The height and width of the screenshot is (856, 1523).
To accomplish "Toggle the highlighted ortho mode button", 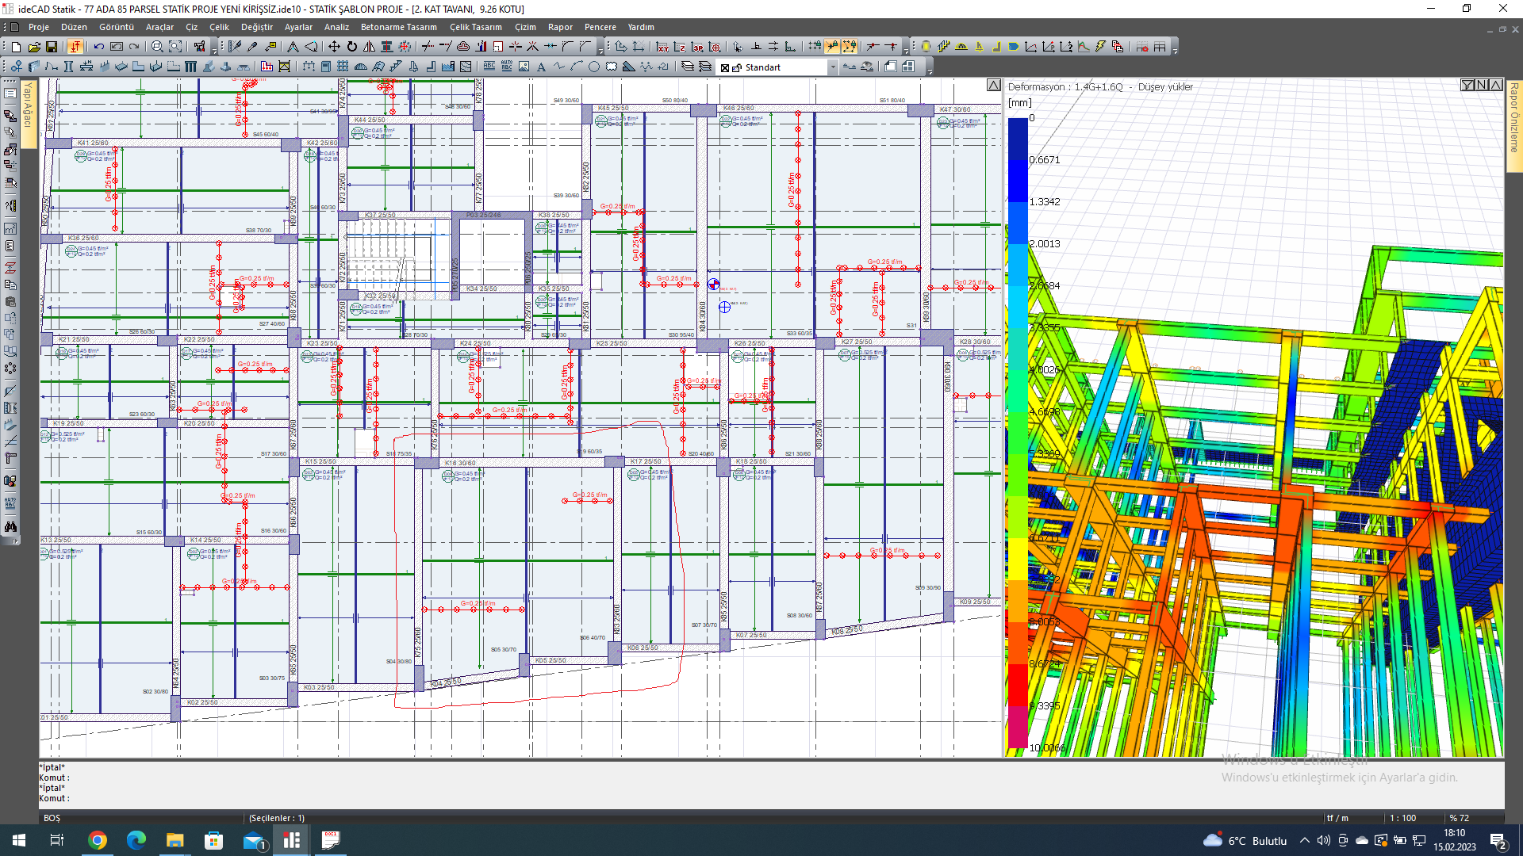I will [x=75, y=47].
